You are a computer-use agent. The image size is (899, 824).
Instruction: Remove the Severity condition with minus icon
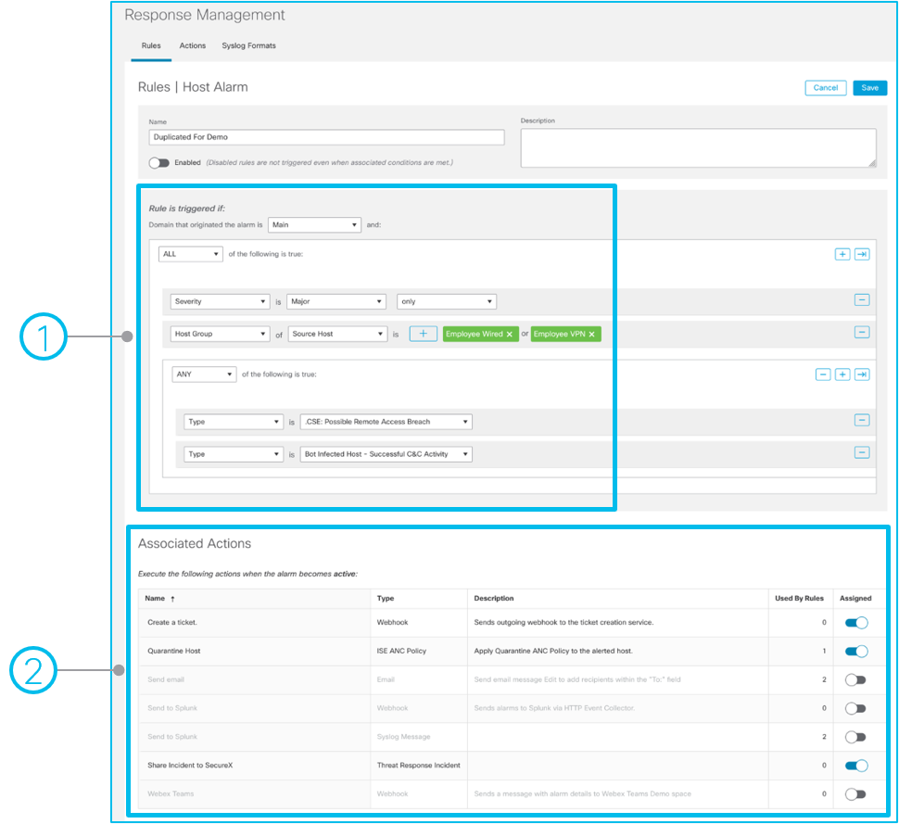pyautogui.click(x=862, y=300)
